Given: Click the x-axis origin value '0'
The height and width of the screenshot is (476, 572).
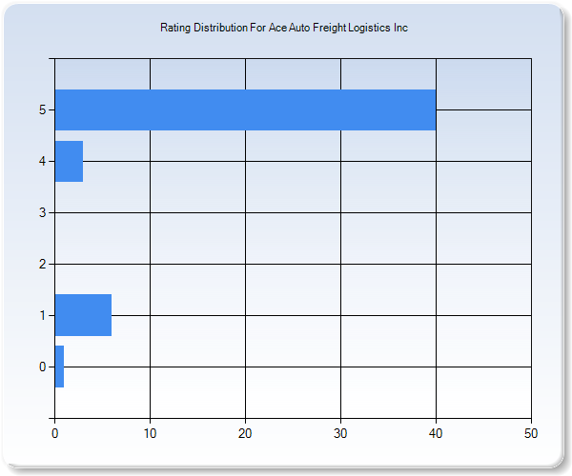Looking at the screenshot, I should (54, 433).
